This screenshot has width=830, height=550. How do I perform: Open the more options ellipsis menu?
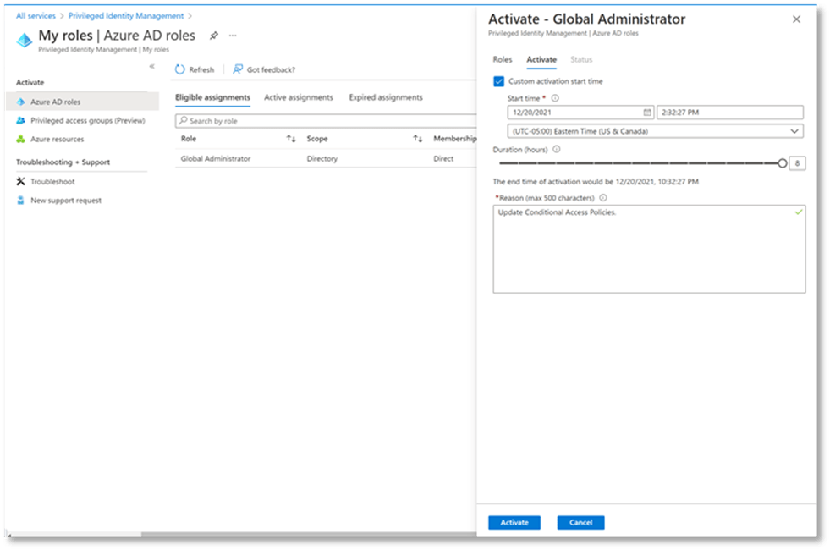233,36
